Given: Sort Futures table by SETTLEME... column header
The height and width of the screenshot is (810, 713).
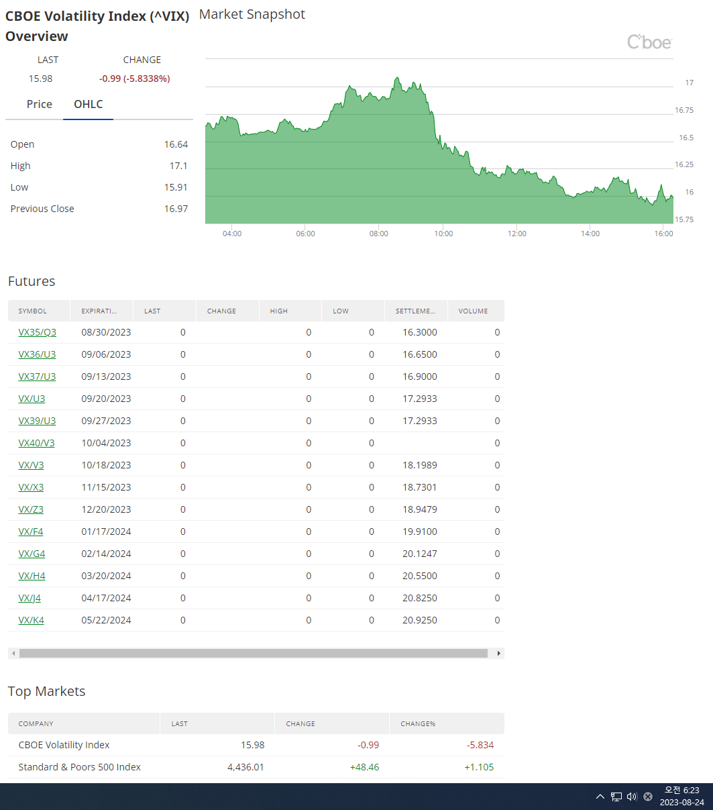Looking at the screenshot, I should tap(417, 311).
